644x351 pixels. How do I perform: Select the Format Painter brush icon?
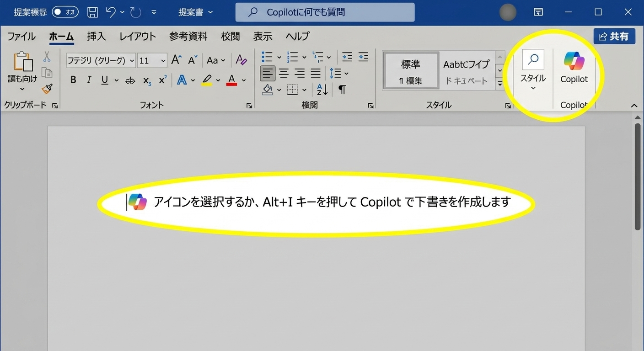47,89
